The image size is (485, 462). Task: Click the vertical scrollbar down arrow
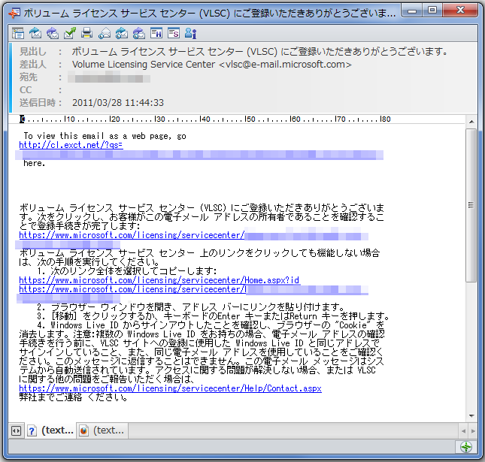click(471, 416)
